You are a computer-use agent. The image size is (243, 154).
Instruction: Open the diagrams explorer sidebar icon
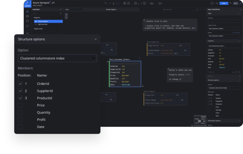(x=28, y=11)
